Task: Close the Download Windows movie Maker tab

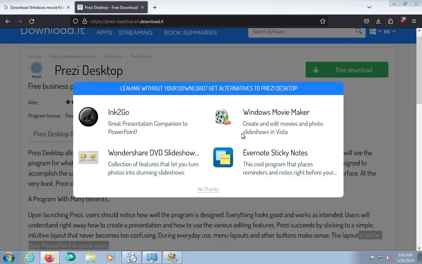Action: (68, 7)
